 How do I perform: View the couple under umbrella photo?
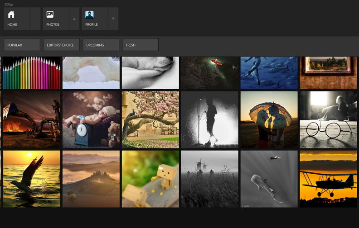tap(269, 120)
